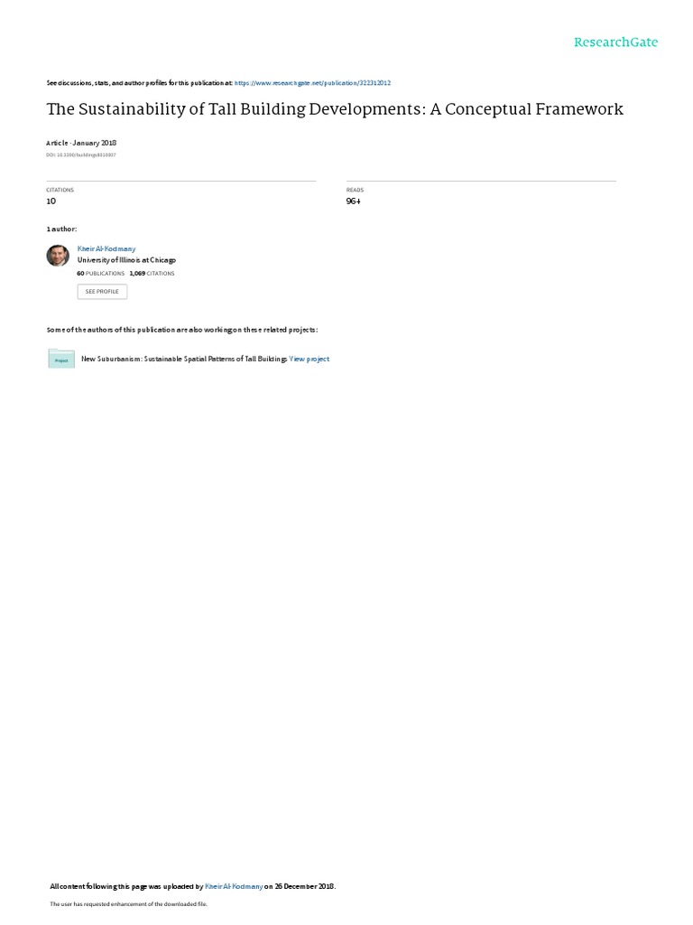Click University of Illinois at Chicago affiliation
This screenshot has width=693, height=925.
point(126,260)
